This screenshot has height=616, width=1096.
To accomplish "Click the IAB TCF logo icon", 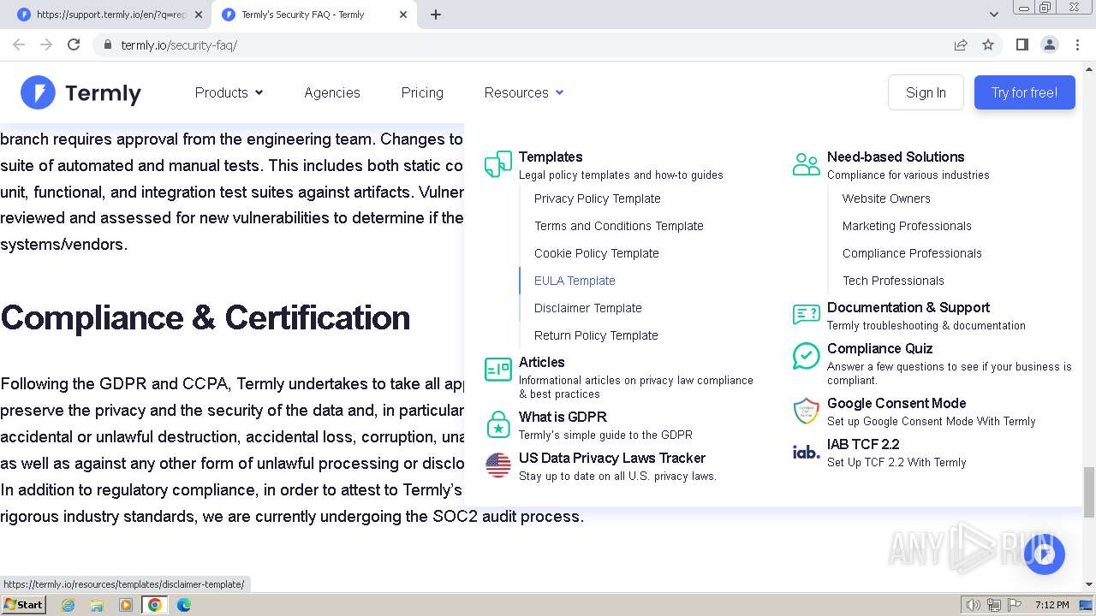I will [807, 452].
